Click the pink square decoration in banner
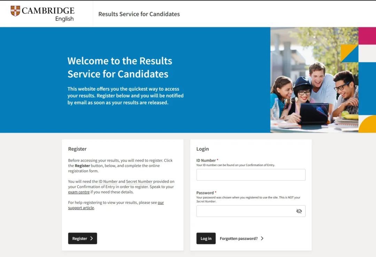 point(367,36)
